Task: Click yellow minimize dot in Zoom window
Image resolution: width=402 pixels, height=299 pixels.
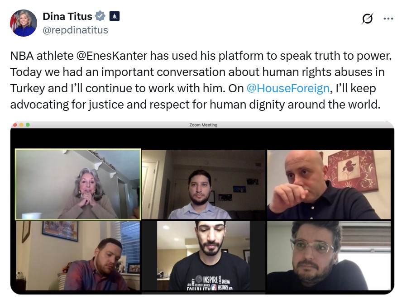Action: [21, 125]
